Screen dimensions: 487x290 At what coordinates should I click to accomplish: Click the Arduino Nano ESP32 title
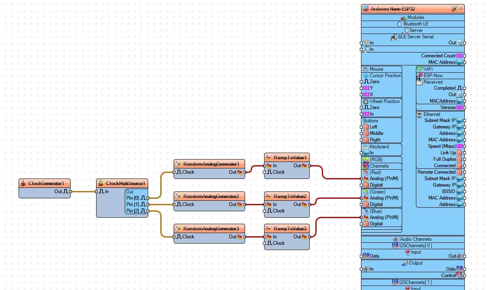[x=393, y=8]
